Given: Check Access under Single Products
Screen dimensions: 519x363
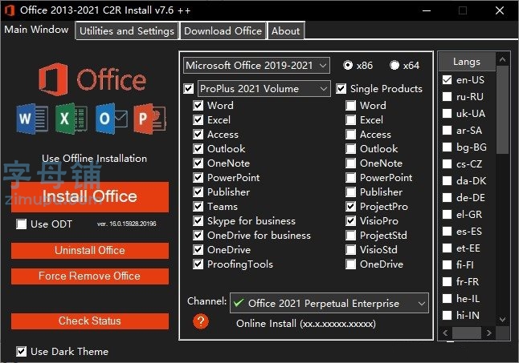Looking at the screenshot, I should (x=350, y=135).
